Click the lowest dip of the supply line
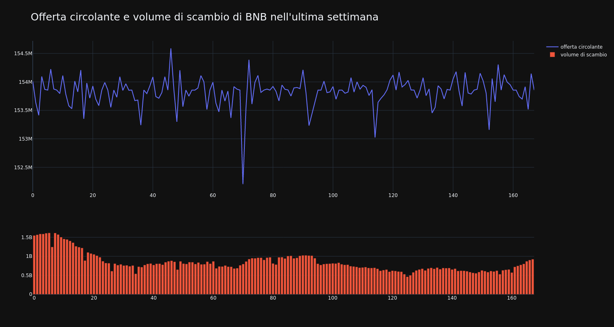Image resolution: width=614 pixels, height=327 pixels. [x=243, y=184]
